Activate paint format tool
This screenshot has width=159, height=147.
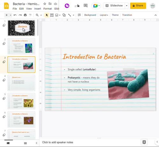tap(30, 15)
